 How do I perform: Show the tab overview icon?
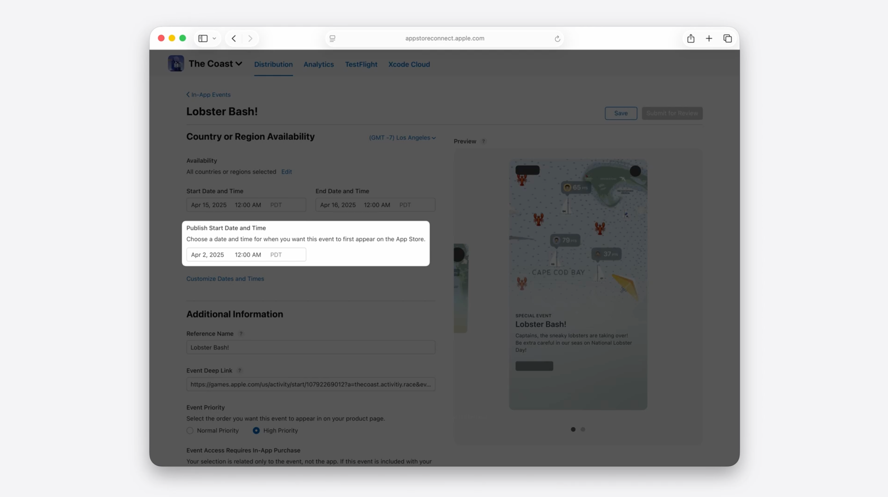click(727, 38)
